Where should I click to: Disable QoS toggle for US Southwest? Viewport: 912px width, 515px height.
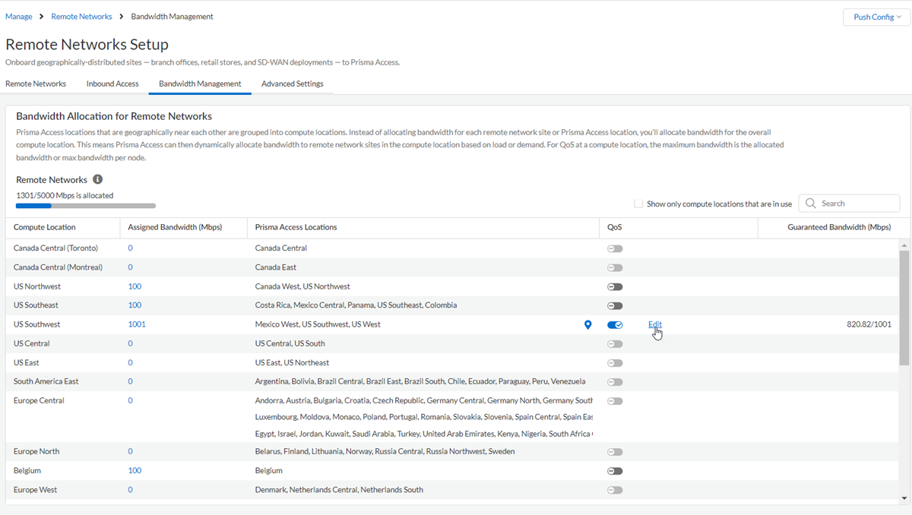(615, 325)
